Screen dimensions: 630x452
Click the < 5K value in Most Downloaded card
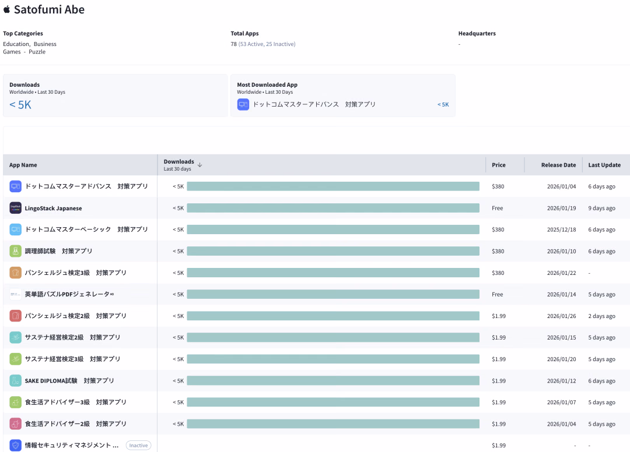tap(443, 105)
